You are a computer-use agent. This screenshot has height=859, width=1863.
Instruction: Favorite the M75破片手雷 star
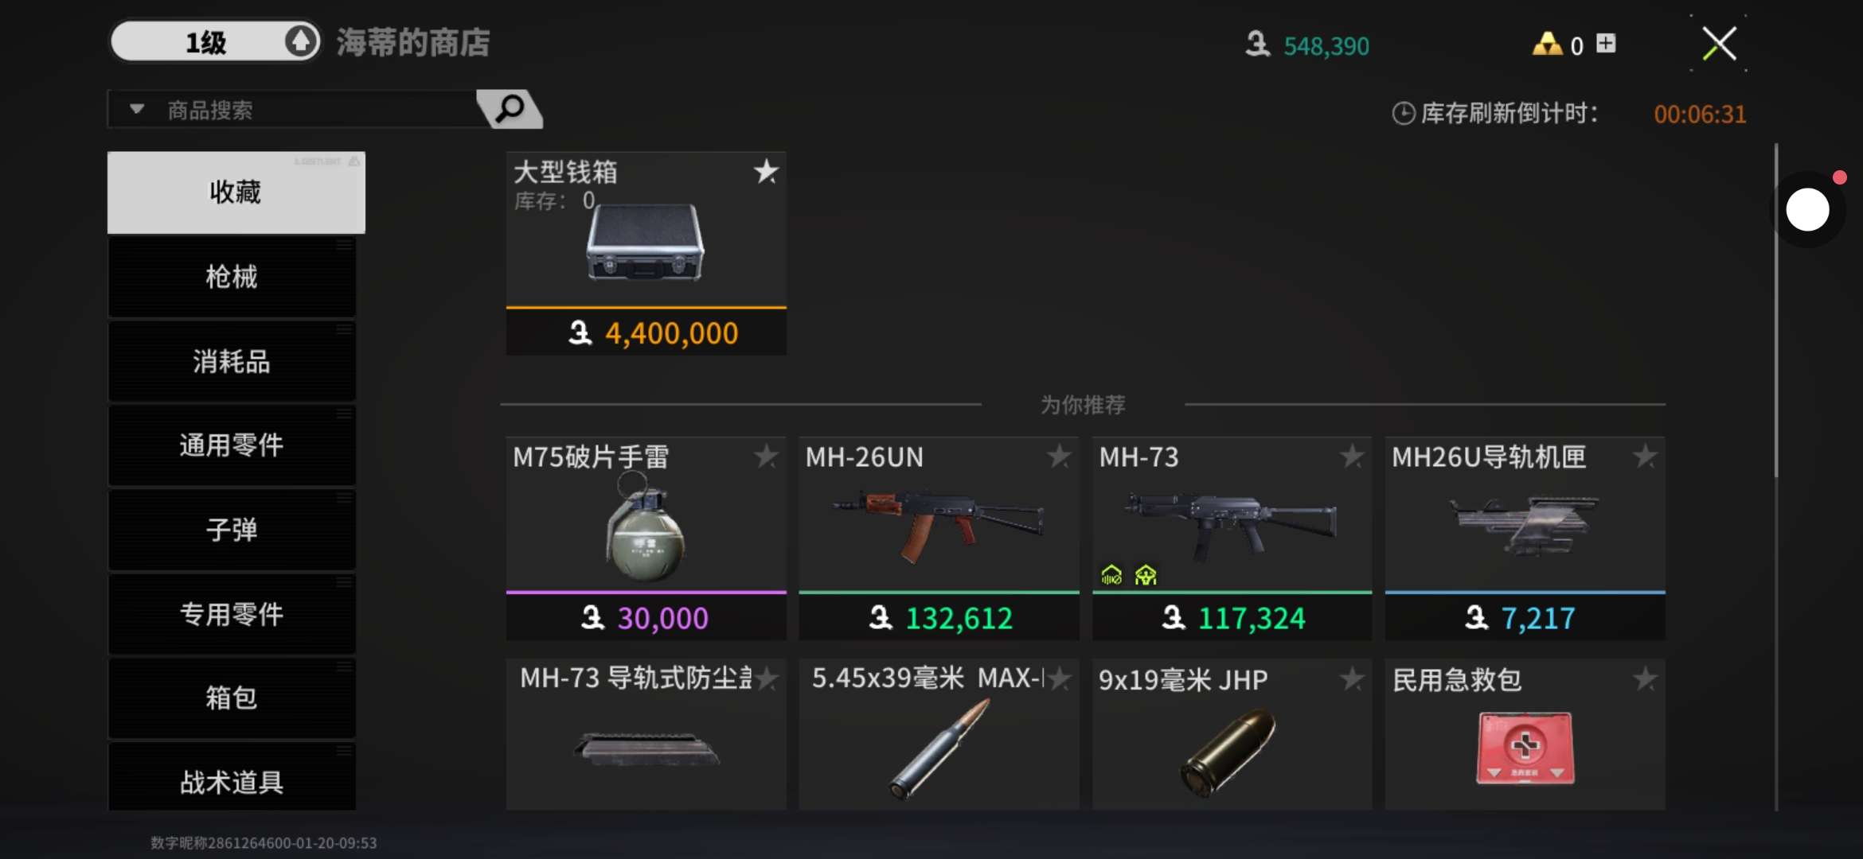click(766, 457)
